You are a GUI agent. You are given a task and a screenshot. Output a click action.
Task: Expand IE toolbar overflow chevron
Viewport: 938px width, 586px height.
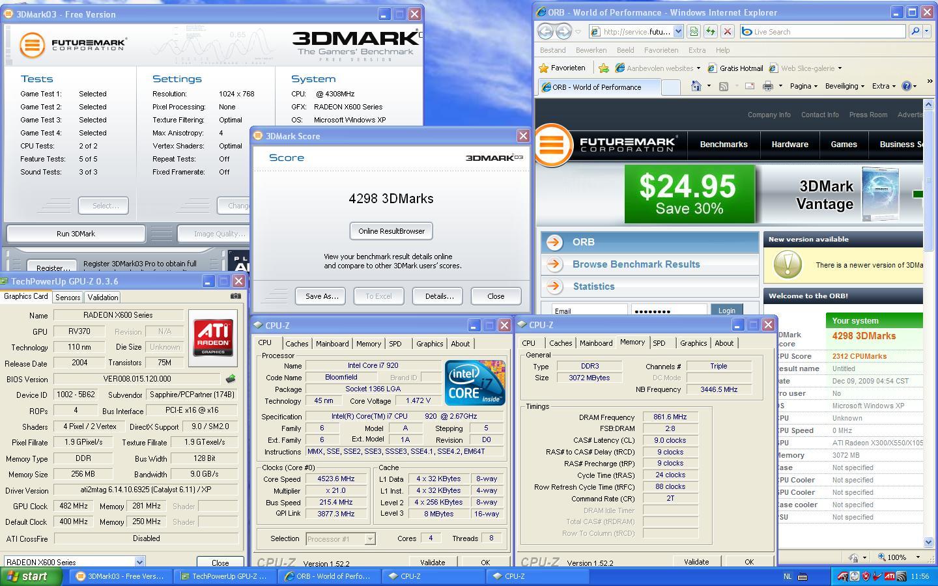click(x=930, y=82)
